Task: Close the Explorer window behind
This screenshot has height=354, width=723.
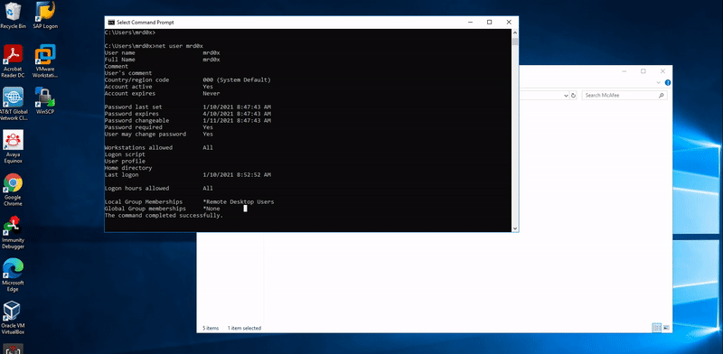Action: 662,71
